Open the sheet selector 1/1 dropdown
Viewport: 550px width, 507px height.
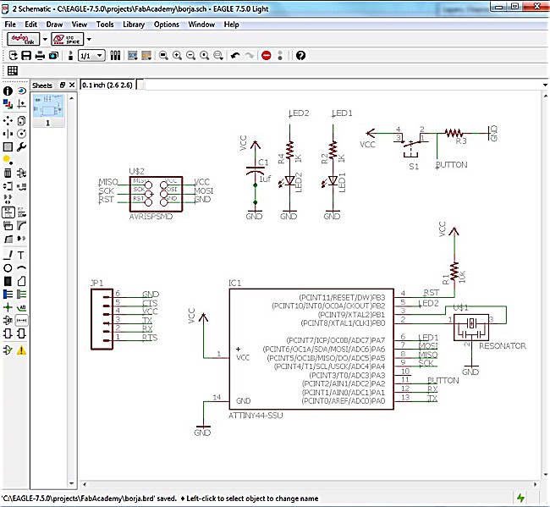pyautogui.click(x=92, y=56)
